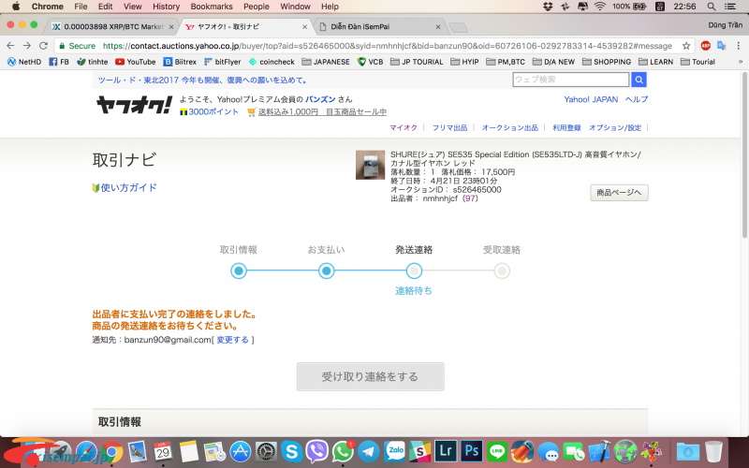Open the YouTube bookmark
This screenshot has width=749, height=468.
tap(136, 62)
